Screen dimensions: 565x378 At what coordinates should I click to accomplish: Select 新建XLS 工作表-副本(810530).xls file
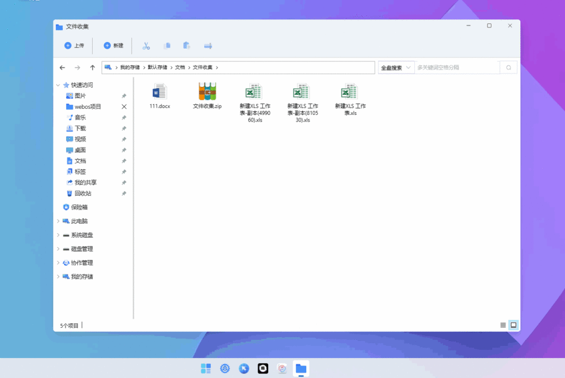coord(303,103)
